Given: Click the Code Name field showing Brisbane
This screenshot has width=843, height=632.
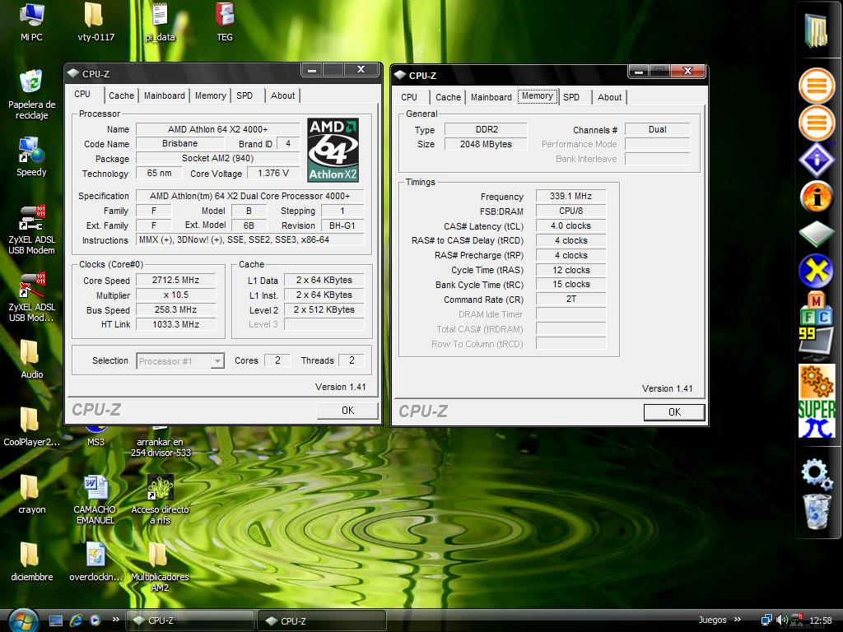Looking at the screenshot, I should (x=180, y=143).
